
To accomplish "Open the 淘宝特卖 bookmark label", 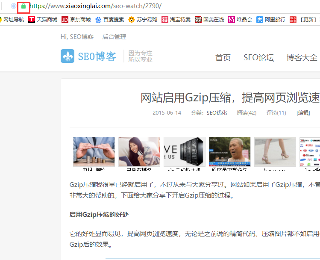I will pyautogui.click(x=180, y=20).
